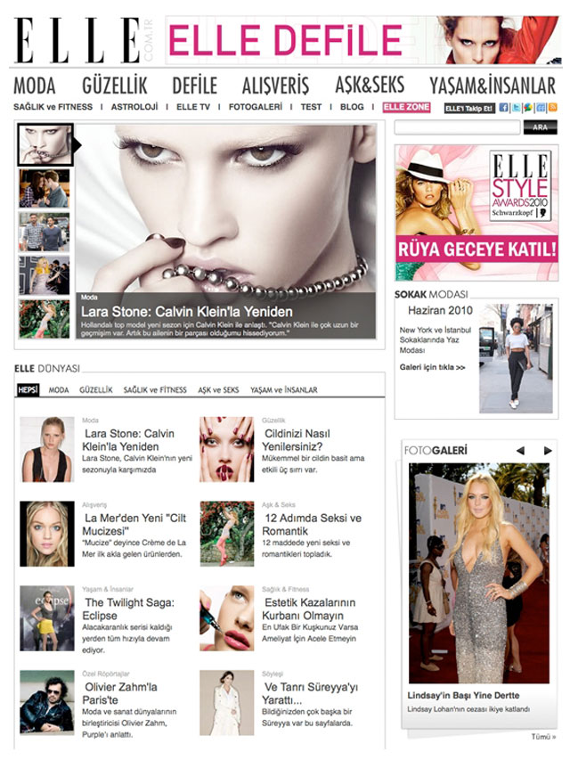Viewport: 570px width, 760px height.
Task: Open the orange RSS feed icon
Action: (552, 108)
